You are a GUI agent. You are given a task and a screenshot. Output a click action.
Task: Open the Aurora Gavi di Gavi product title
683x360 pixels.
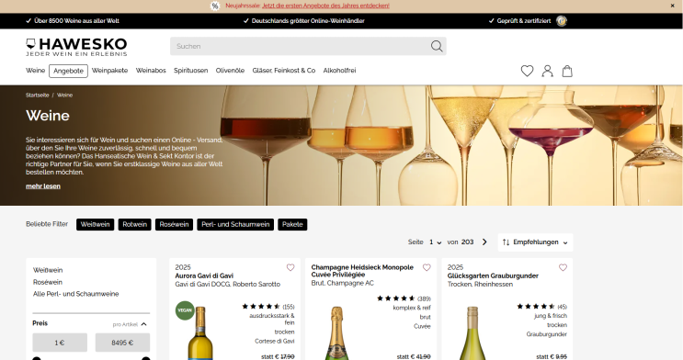(204, 276)
